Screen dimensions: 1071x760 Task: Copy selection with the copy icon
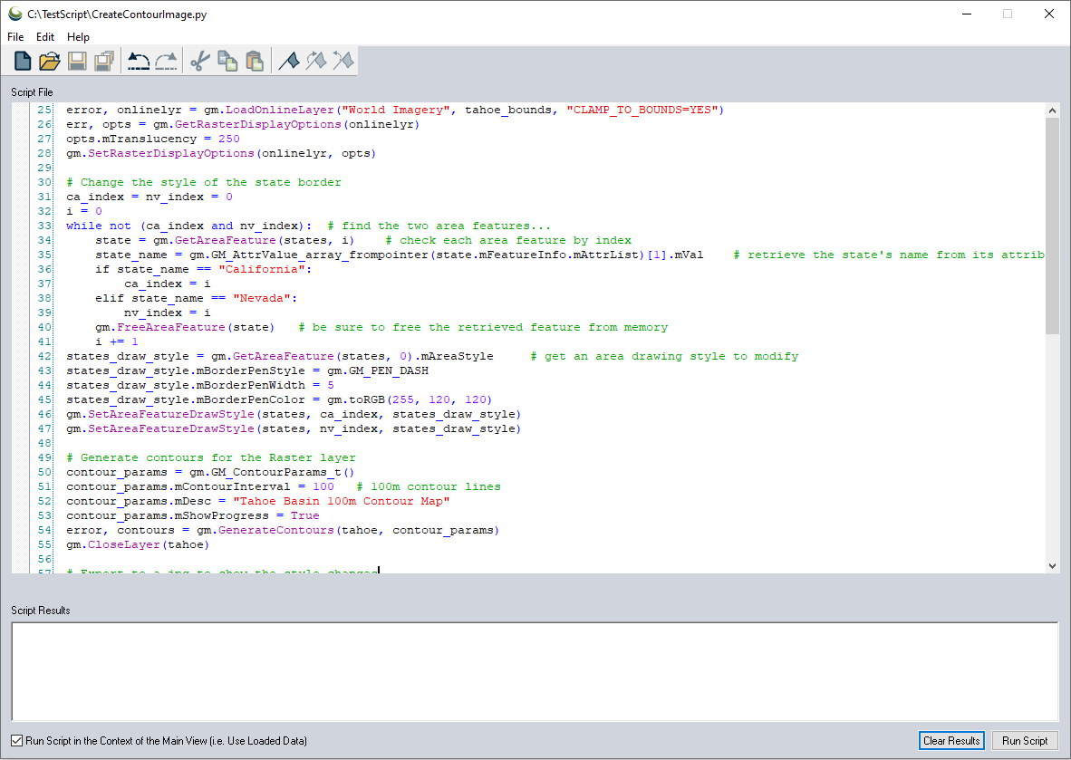[x=227, y=61]
